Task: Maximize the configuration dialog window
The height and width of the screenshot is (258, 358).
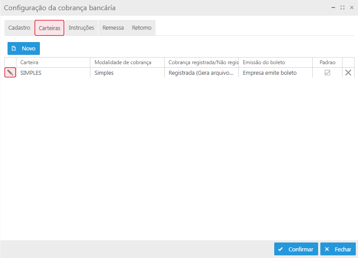Action: (x=342, y=8)
